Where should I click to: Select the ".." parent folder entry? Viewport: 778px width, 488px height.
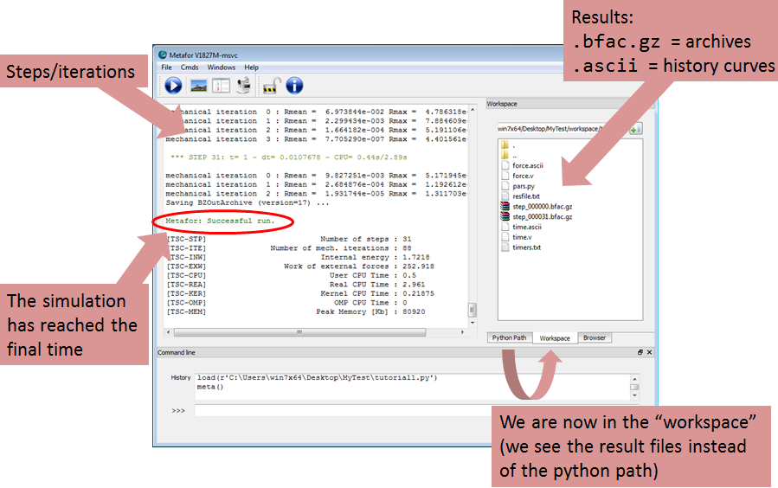click(509, 155)
